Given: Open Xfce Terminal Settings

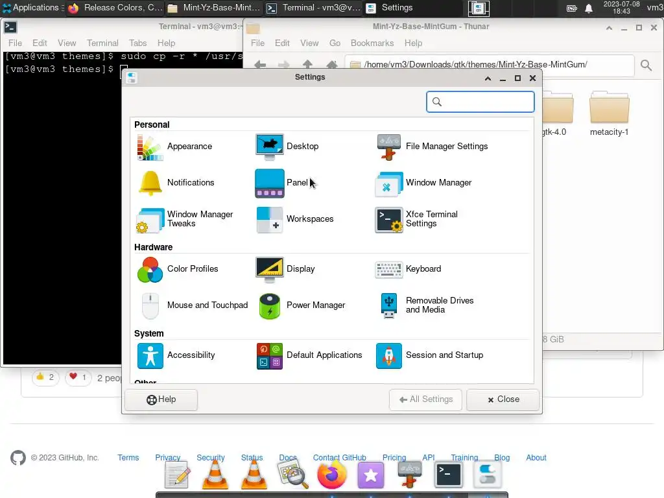Looking at the screenshot, I should pyautogui.click(x=417, y=219).
